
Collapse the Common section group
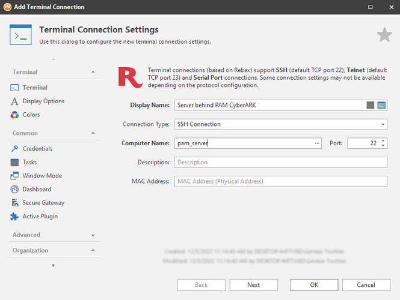(x=93, y=133)
